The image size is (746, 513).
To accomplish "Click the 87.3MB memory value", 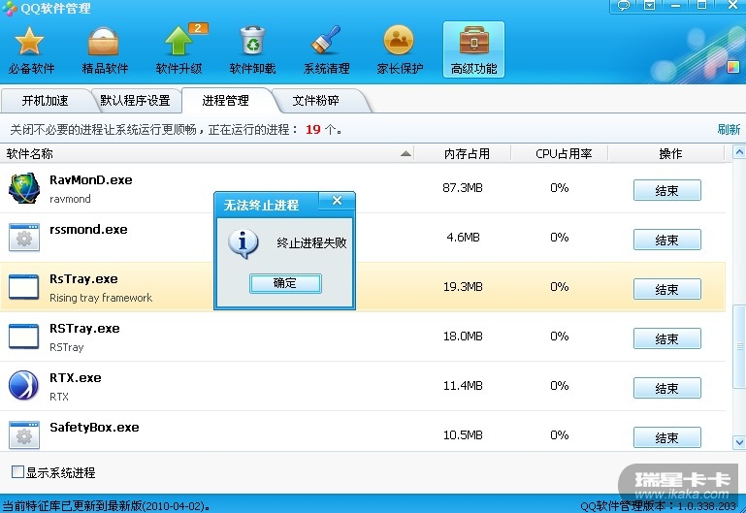I will 463,188.
